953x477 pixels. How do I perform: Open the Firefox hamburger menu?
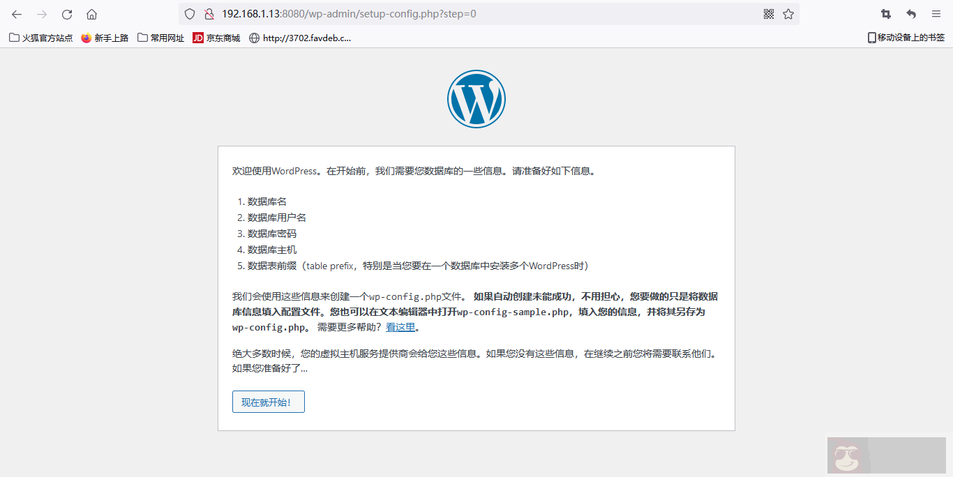click(936, 13)
